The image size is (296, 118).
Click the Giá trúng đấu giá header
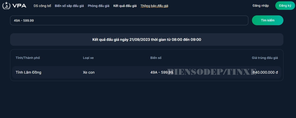(x=265, y=58)
